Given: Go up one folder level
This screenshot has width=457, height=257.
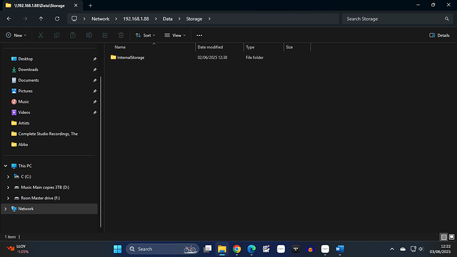Looking at the screenshot, I should click(41, 19).
